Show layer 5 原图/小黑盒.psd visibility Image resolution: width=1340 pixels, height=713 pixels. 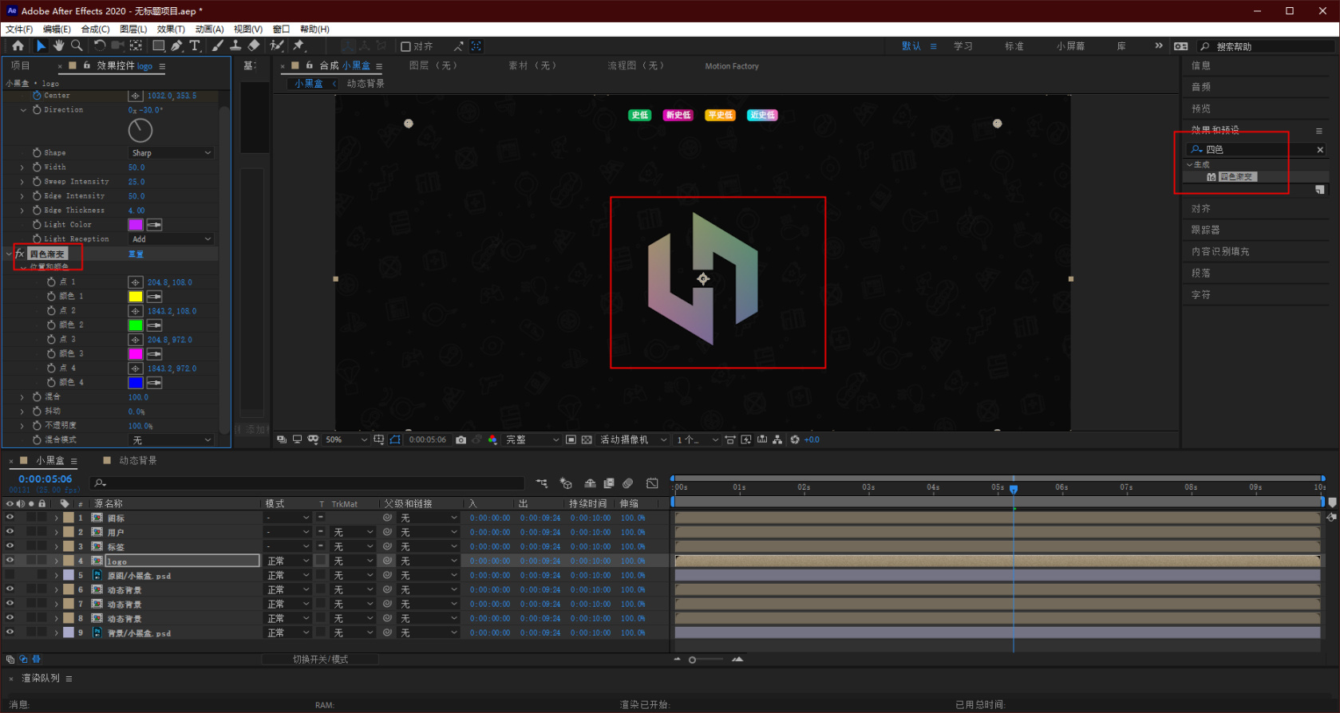[10, 575]
